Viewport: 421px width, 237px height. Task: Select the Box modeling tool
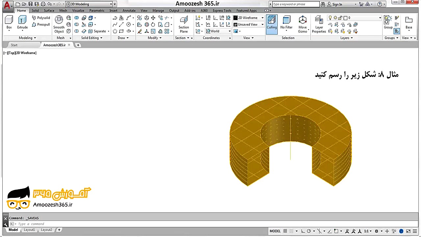coord(9,22)
